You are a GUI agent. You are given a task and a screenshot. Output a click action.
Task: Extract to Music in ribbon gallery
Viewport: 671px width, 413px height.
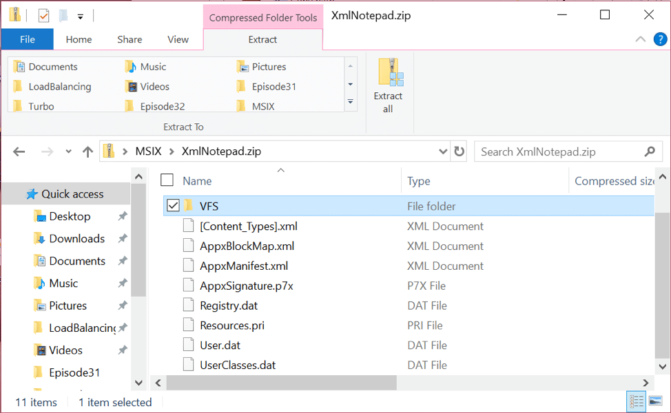145,67
